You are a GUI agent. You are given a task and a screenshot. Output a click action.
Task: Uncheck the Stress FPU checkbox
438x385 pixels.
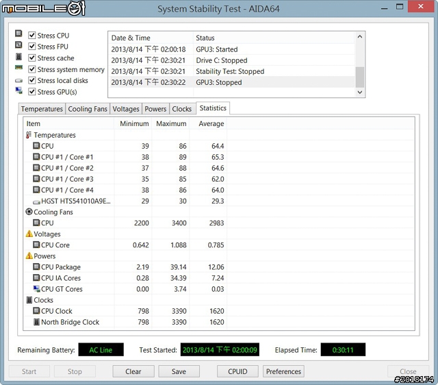click(x=32, y=46)
